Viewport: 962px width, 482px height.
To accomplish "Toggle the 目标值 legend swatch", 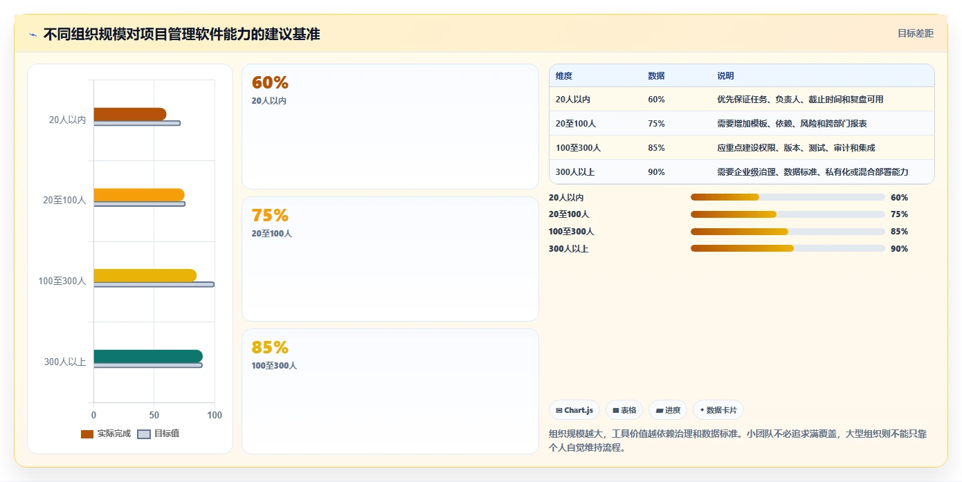I will pyautogui.click(x=144, y=434).
